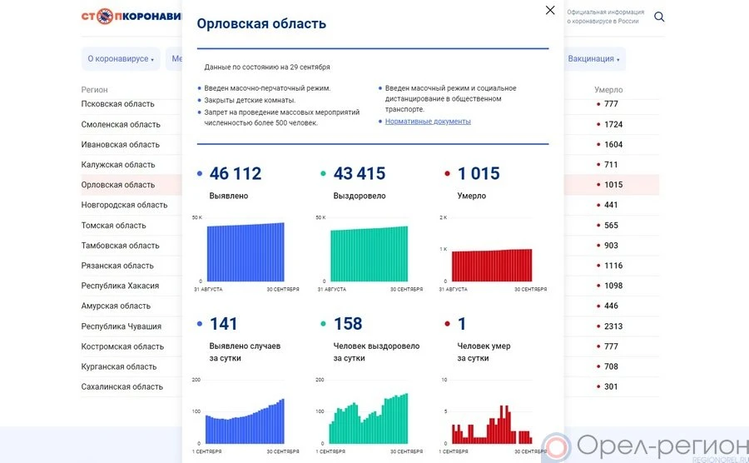
Task: Click the red Умерло cumulative chart
Action: 493,265
